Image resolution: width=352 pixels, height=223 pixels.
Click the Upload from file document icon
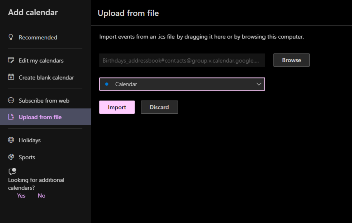point(11,117)
